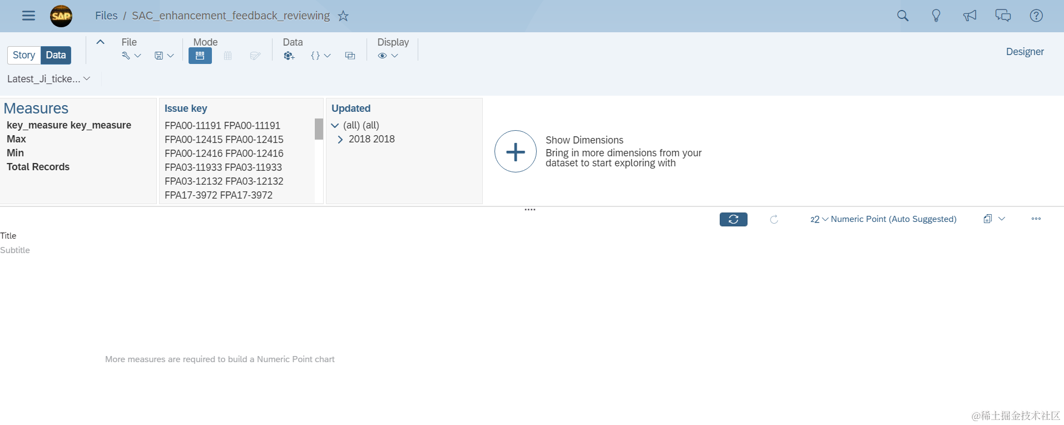This screenshot has width=1064, height=425.
Task: Click the Show Dimensions plus button
Action: pyautogui.click(x=516, y=151)
